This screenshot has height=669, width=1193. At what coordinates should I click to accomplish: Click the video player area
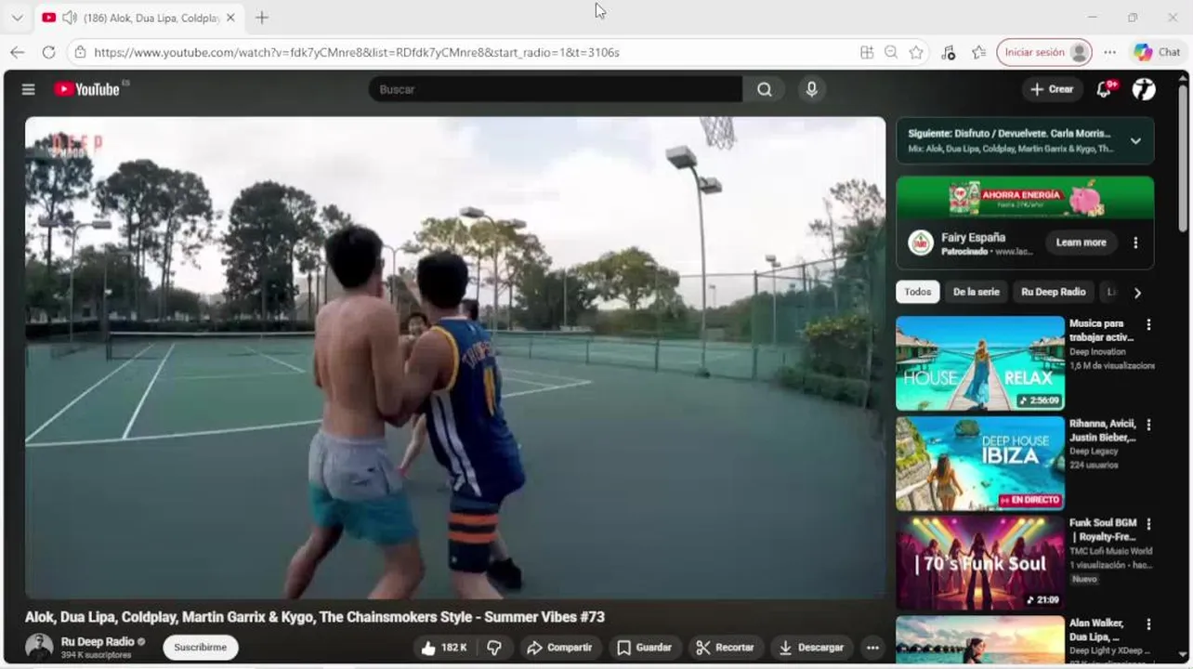pos(455,358)
